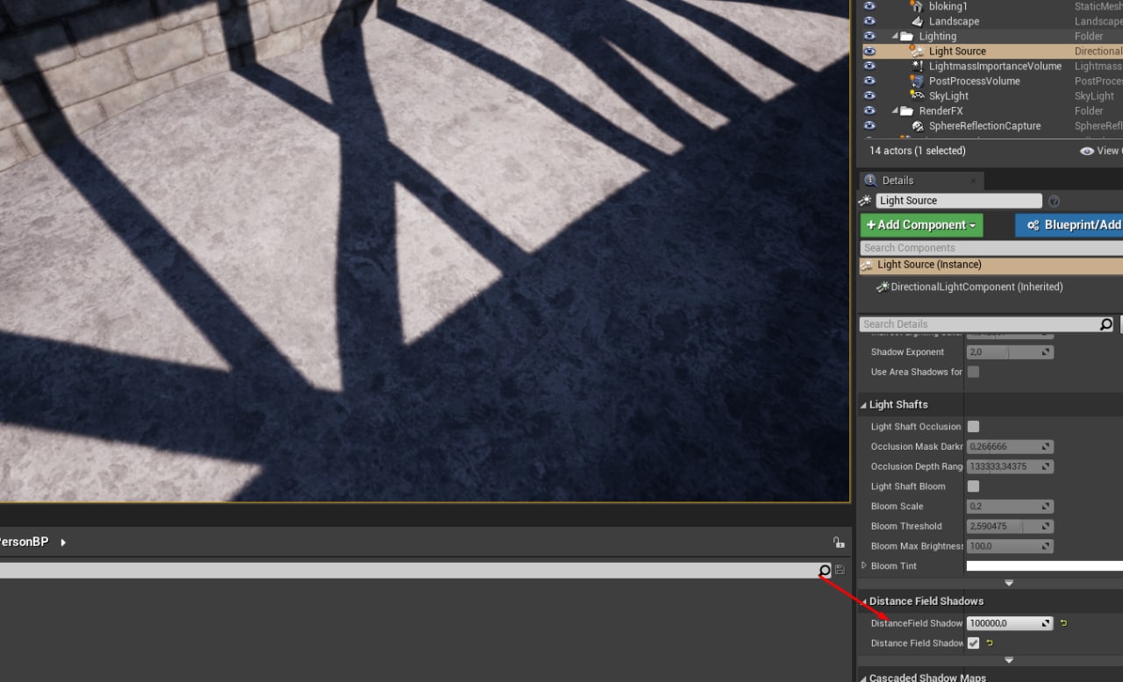Image resolution: width=1123 pixels, height=682 pixels.
Task: Expand the Bloom Tint property
Action: click(864, 565)
